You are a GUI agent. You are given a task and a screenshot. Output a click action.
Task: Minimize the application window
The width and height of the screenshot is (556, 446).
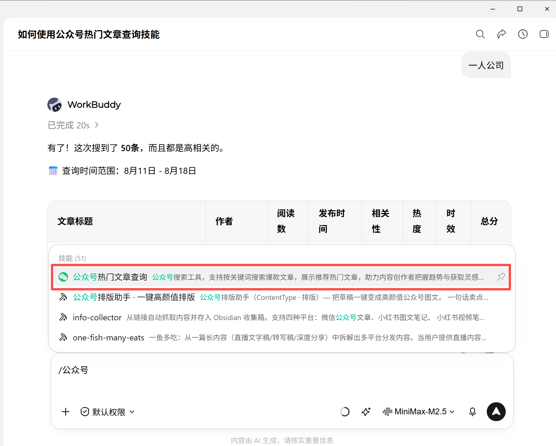click(493, 9)
